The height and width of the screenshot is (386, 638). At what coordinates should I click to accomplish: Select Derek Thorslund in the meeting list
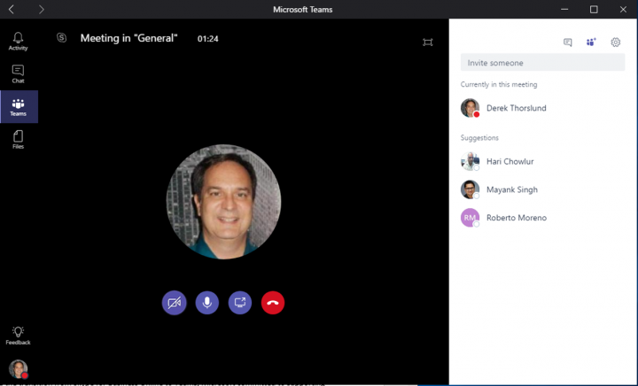click(x=516, y=108)
